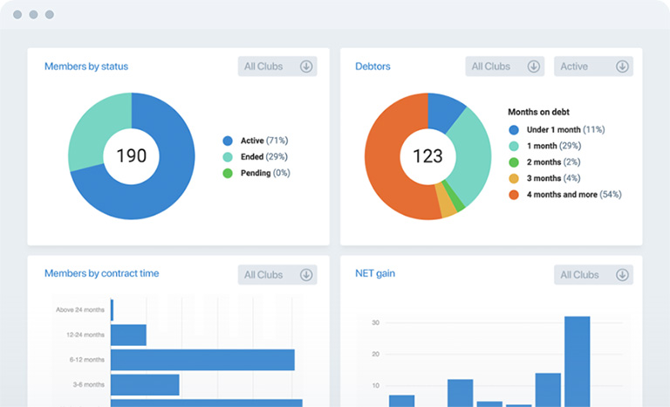Click the 6-12 months bar
Viewport: 670px width, 407px height.
pyautogui.click(x=202, y=360)
